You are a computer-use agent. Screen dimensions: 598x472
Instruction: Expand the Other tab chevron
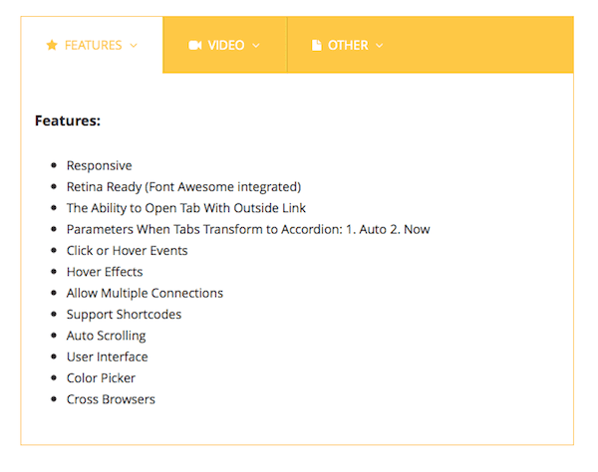pyautogui.click(x=380, y=46)
